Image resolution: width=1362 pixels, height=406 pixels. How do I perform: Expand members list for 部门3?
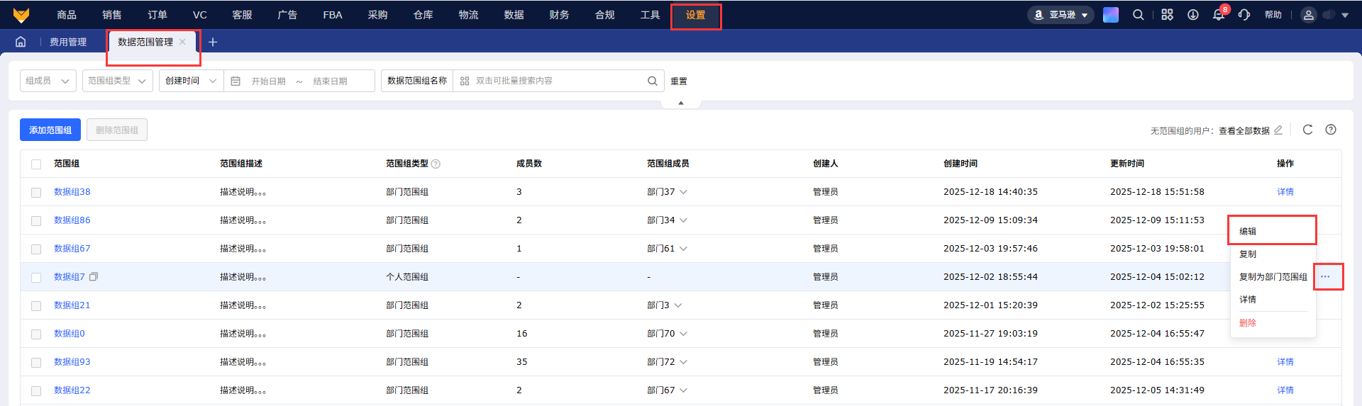[x=677, y=305]
